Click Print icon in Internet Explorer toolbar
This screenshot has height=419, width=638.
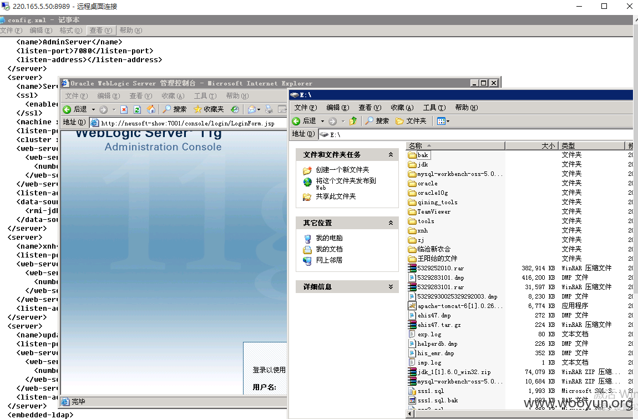click(x=269, y=109)
